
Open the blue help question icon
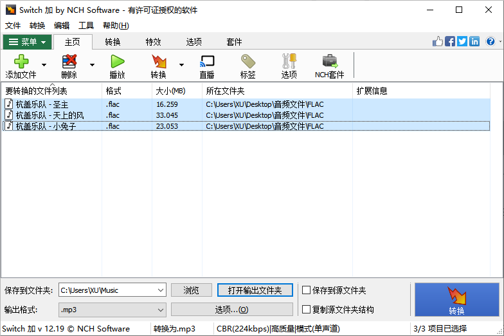tap(491, 41)
